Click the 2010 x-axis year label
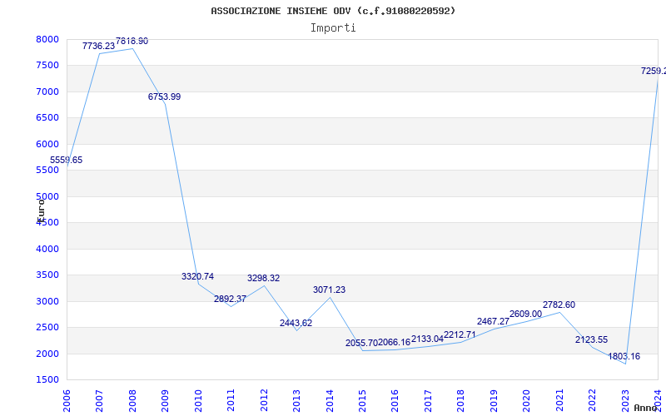Screen dimensions: 666x416 click(x=198, y=401)
